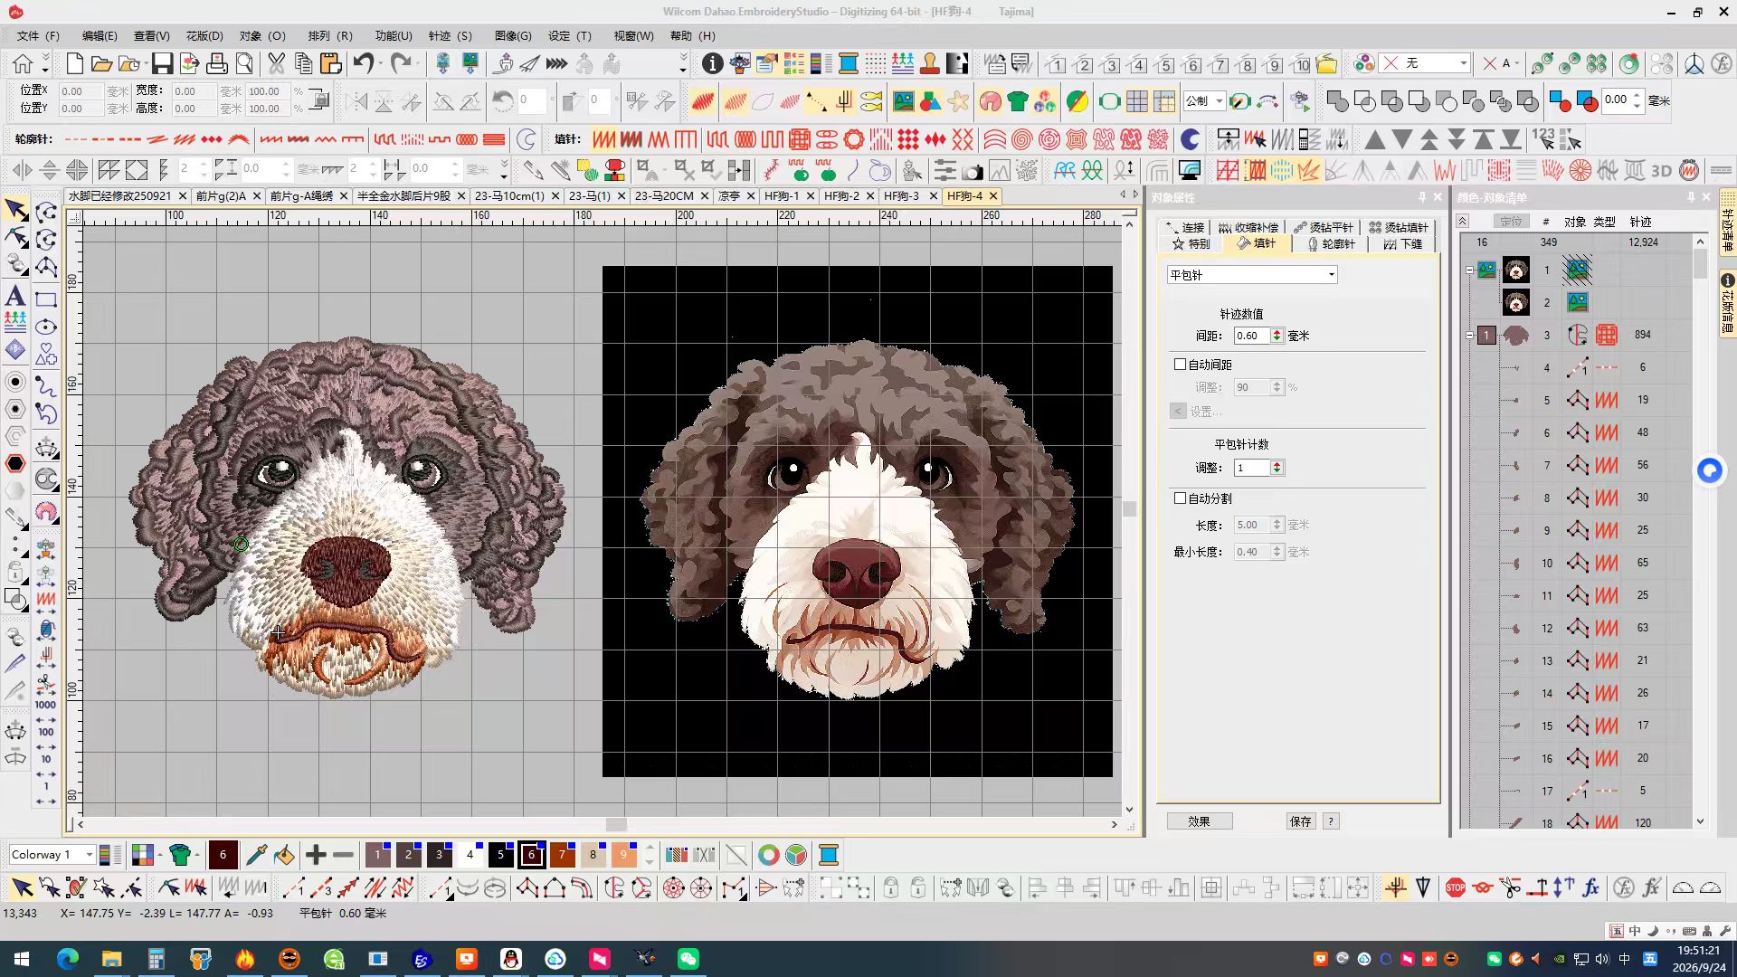The height and width of the screenshot is (977, 1737).
Task: Select the black hexagon shape tool in left toolbox
Action: tap(15, 464)
